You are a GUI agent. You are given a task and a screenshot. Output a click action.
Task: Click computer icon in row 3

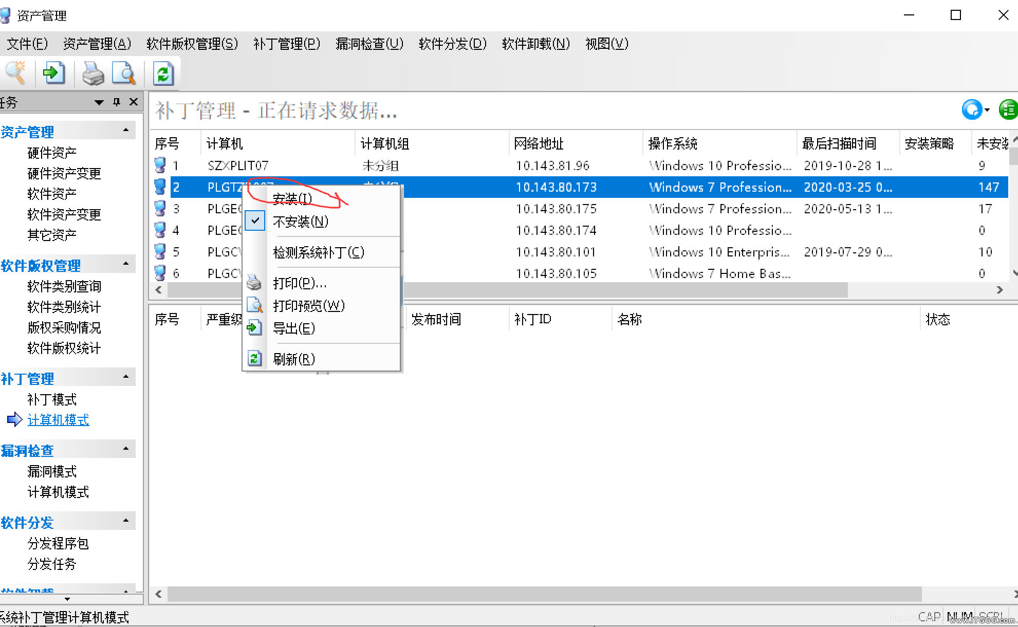click(160, 209)
